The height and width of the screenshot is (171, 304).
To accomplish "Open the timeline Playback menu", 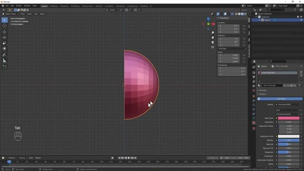I will click(x=13, y=158).
